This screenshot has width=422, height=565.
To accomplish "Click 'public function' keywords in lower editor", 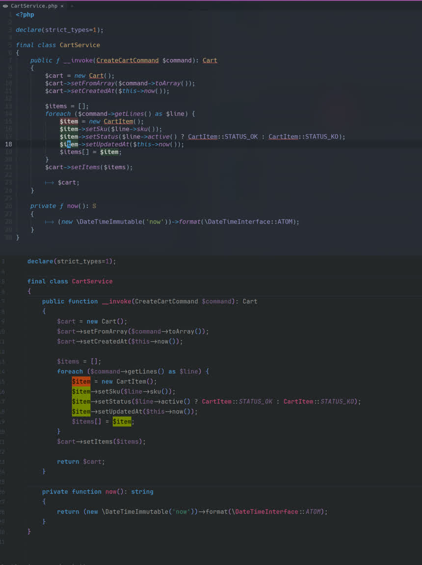I will (70, 301).
